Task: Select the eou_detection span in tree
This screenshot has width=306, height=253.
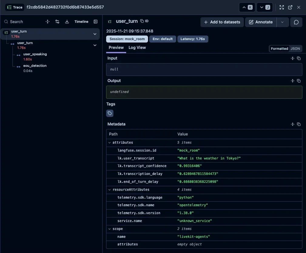Action: pos(35,66)
